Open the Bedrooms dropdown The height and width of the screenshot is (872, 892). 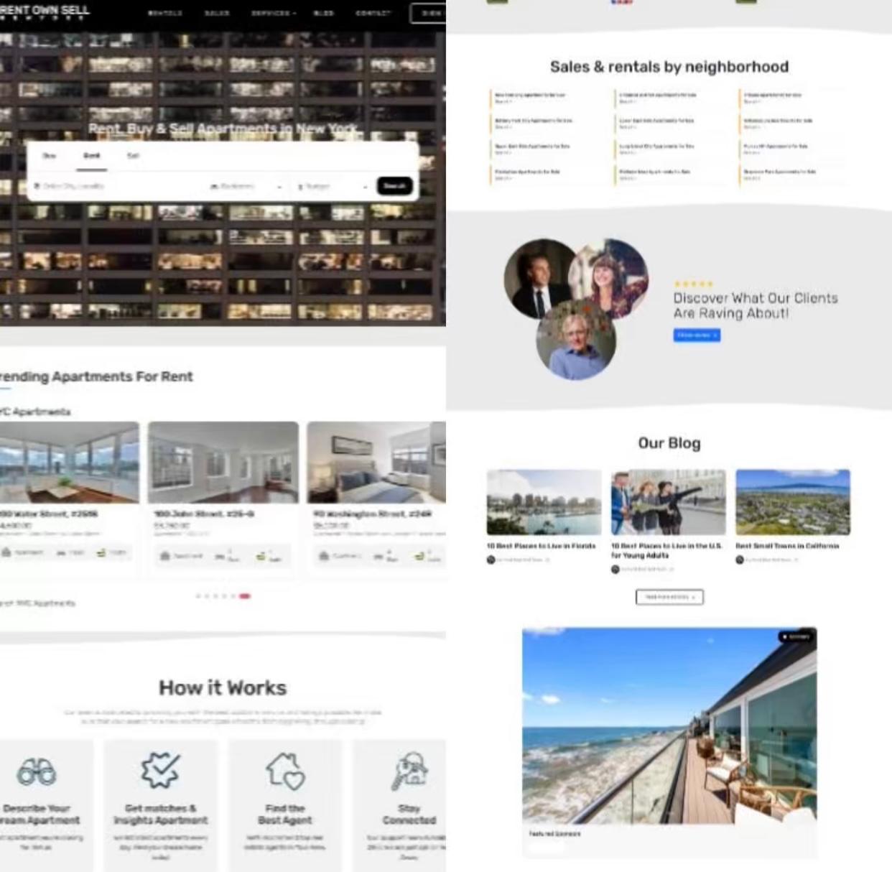(x=245, y=187)
